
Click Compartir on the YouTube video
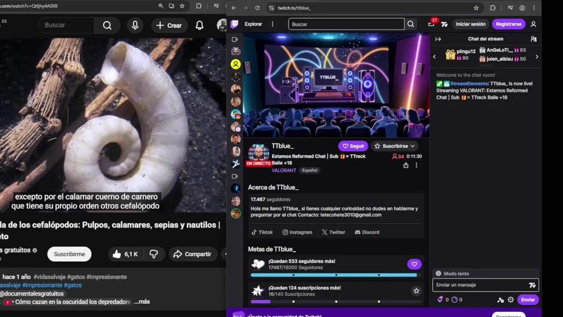[192, 254]
